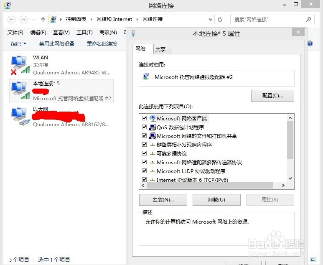Click the 属性(R) button
This screenshot has height=265, width=323.
270,200
